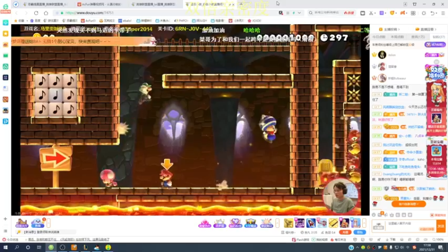Open the Windows Start menu

(x=6, y=248)
